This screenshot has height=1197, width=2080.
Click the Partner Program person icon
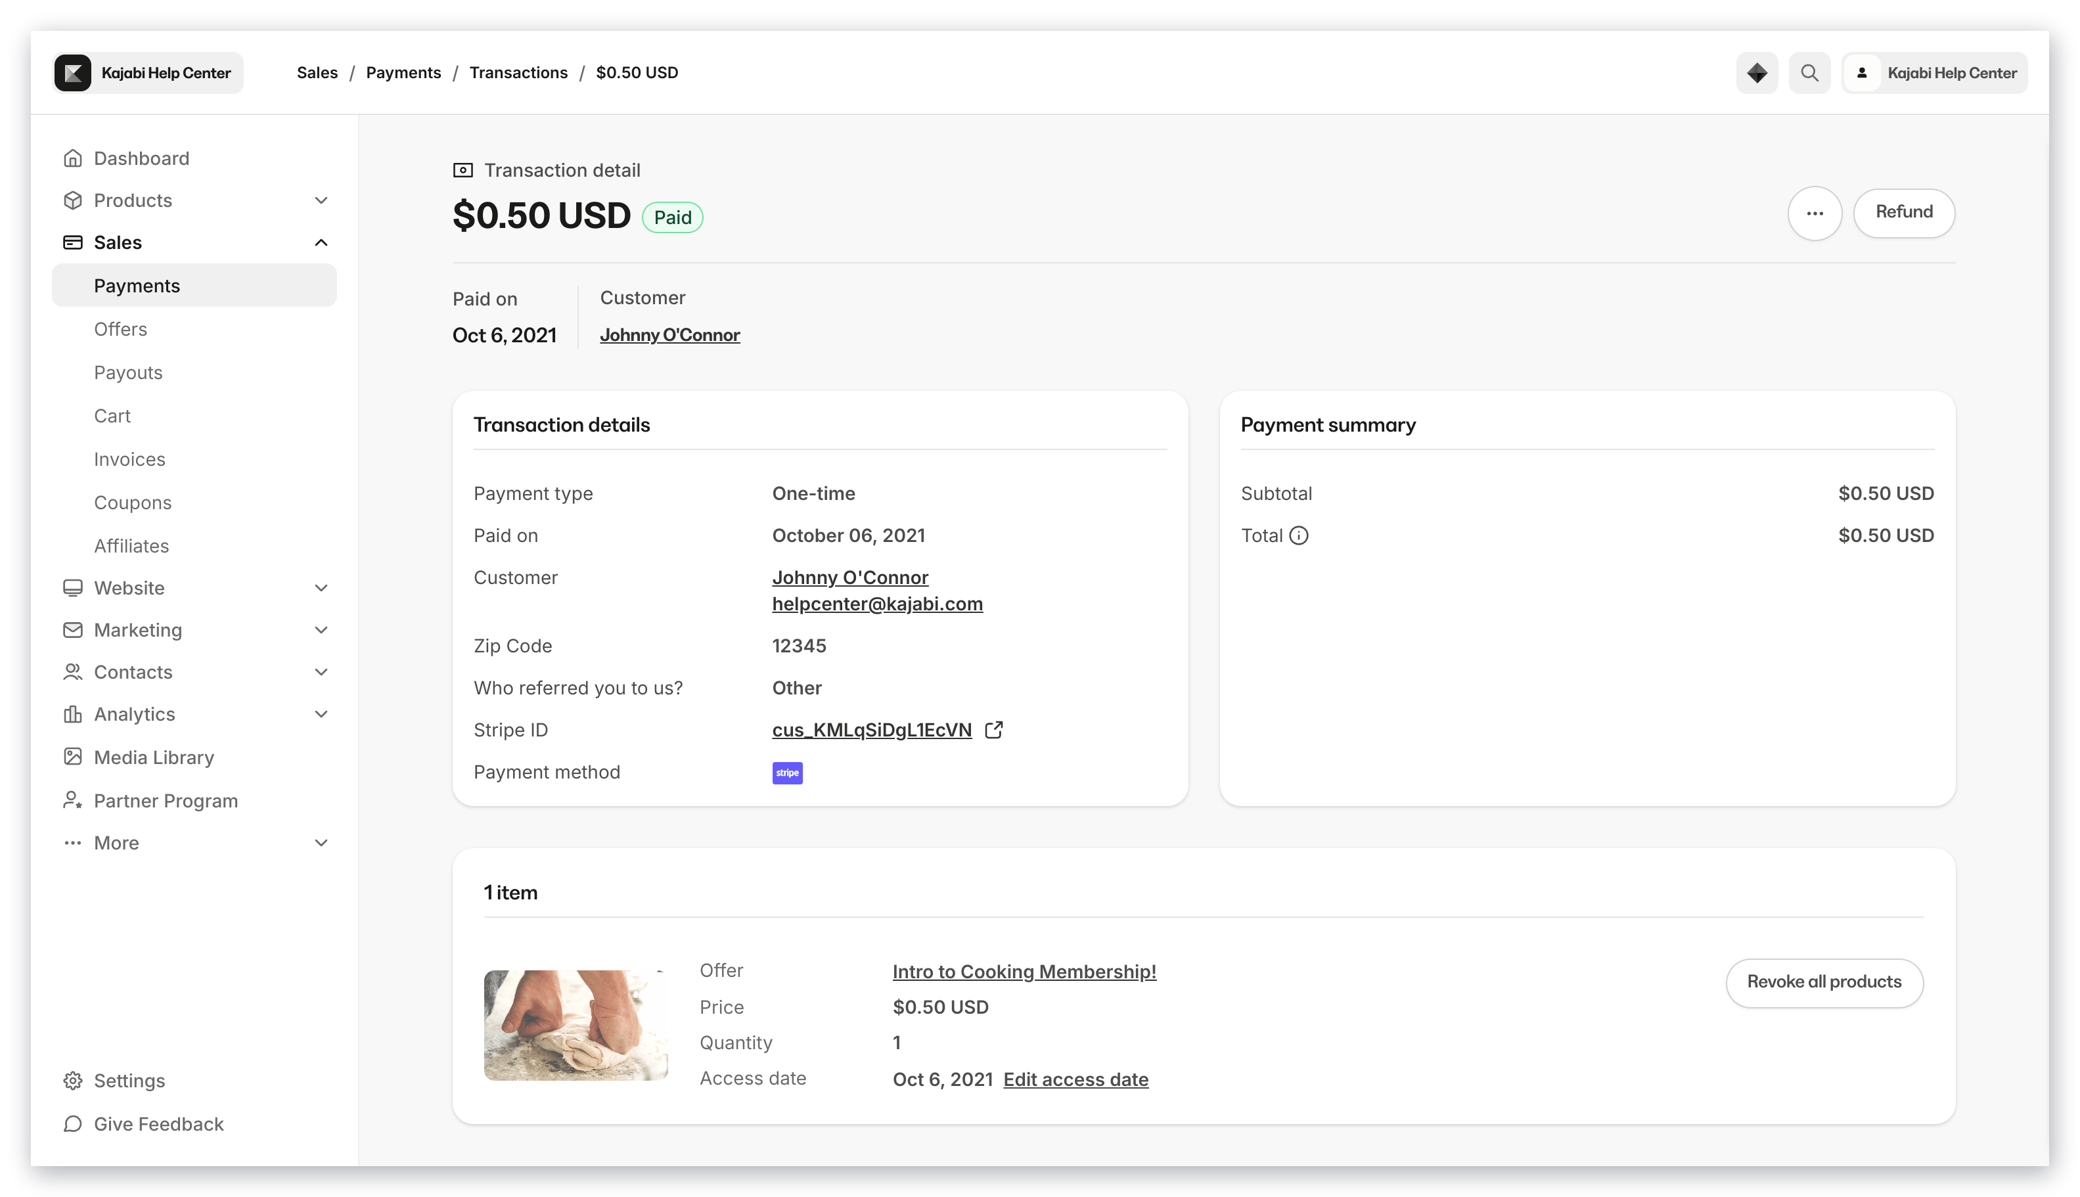click(72, 800)
